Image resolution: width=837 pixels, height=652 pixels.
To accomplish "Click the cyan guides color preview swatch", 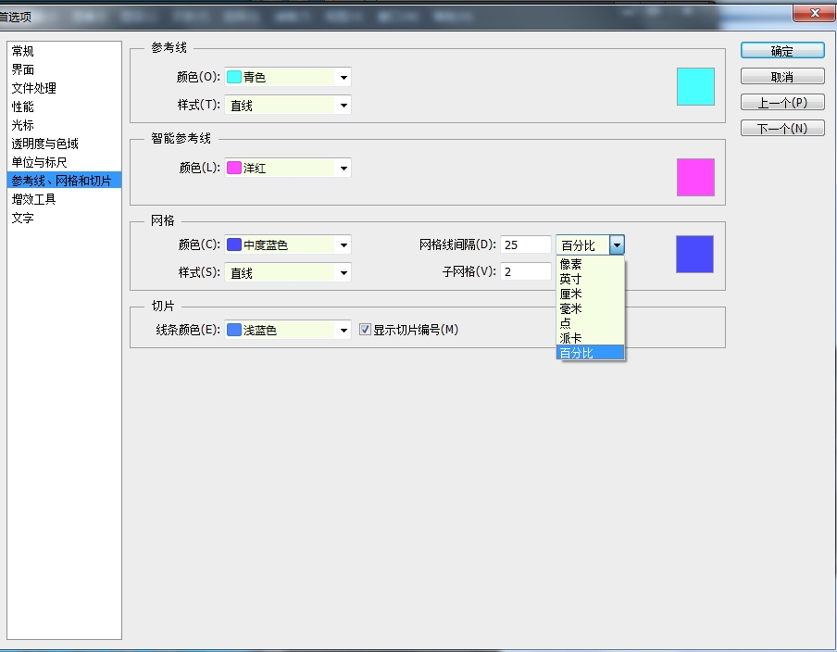I will pyautogui.click(x=695, y=86).
